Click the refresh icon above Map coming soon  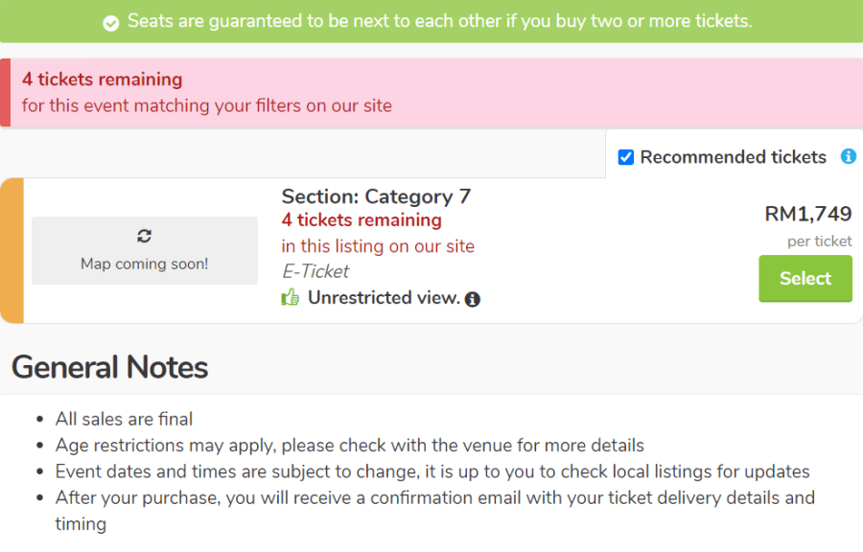tap(144, 236)
